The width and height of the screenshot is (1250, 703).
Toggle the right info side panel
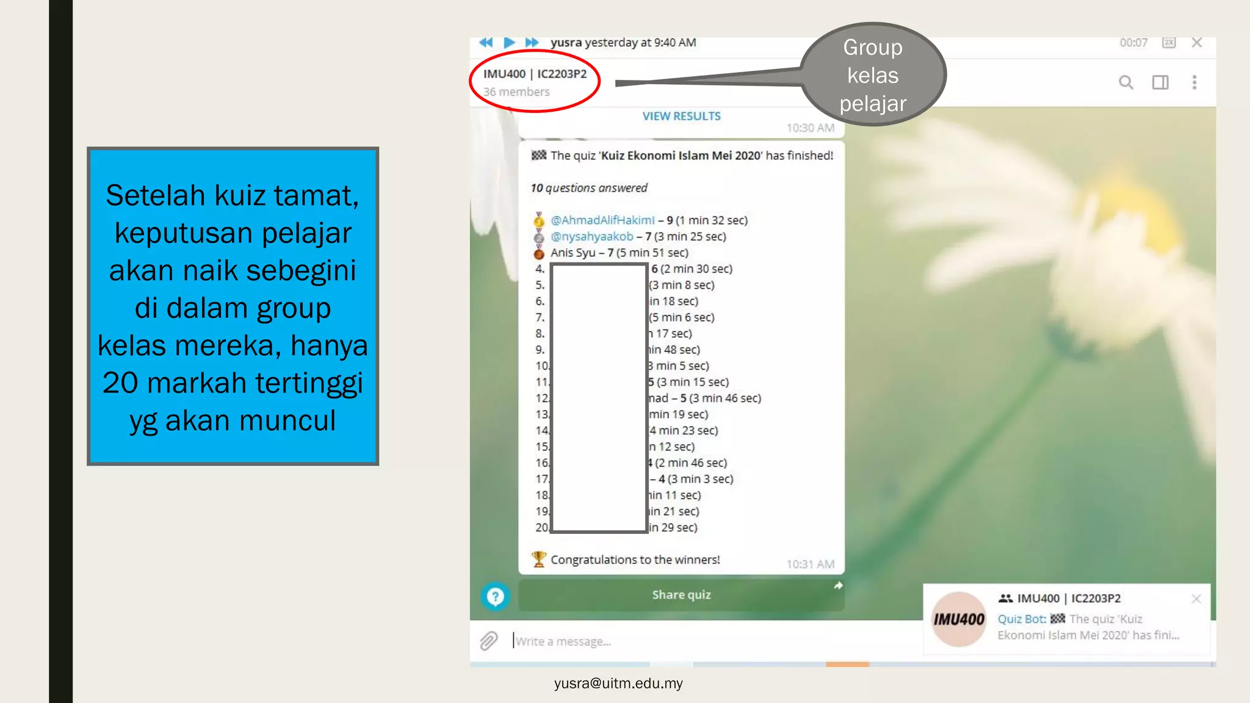(1160, 82)
